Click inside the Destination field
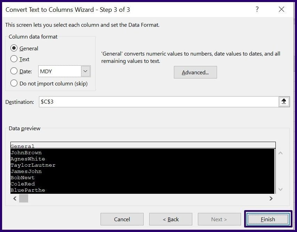297x232 pixels. [159, 102]
